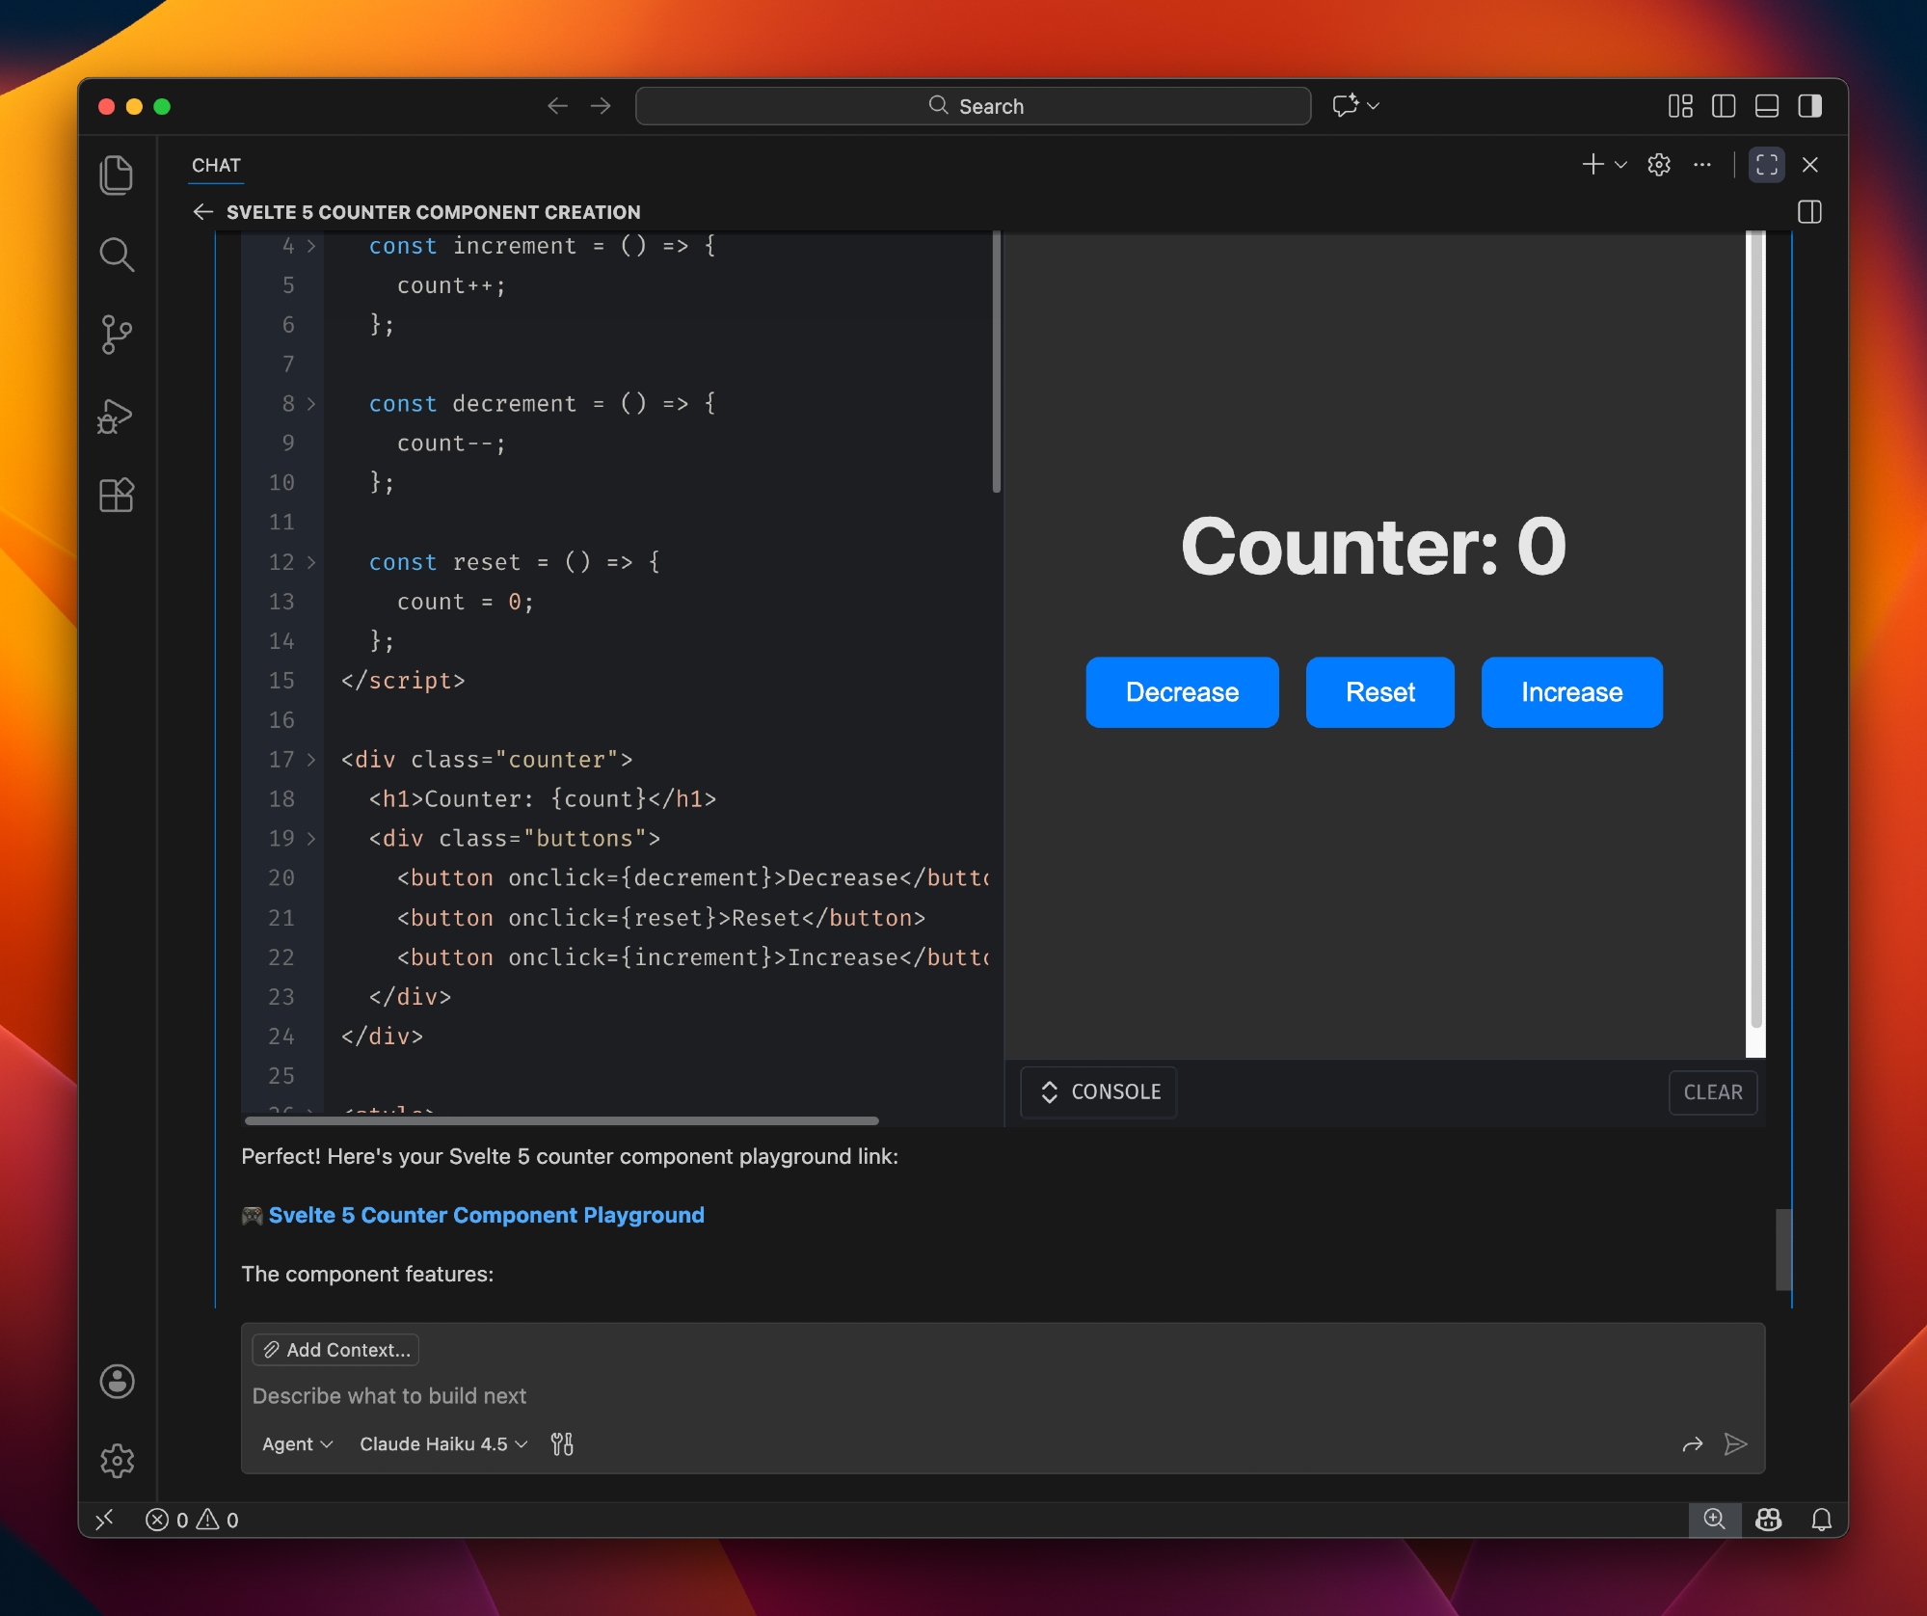Expand the CONSOLE section in the preview
Screen dimensions: 1927x1616
coord(1099,1091)
